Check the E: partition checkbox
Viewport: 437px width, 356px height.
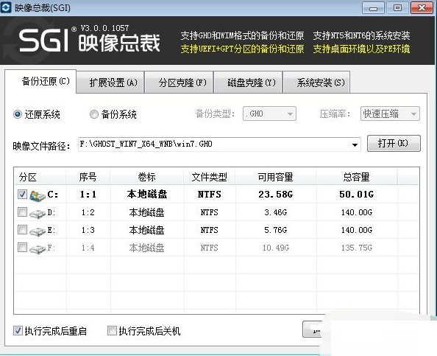point(22,230)
